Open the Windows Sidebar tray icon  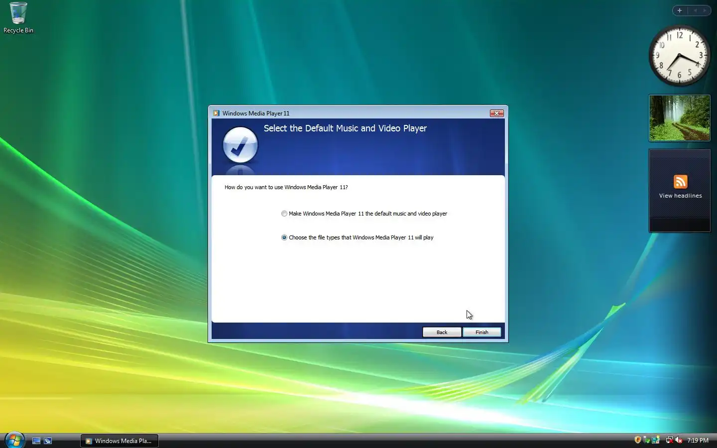coord(656,440)
